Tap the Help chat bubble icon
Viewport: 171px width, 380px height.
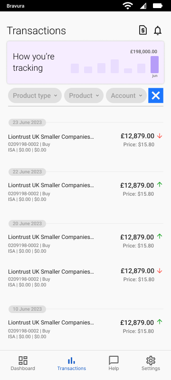(x=114, y=361)
